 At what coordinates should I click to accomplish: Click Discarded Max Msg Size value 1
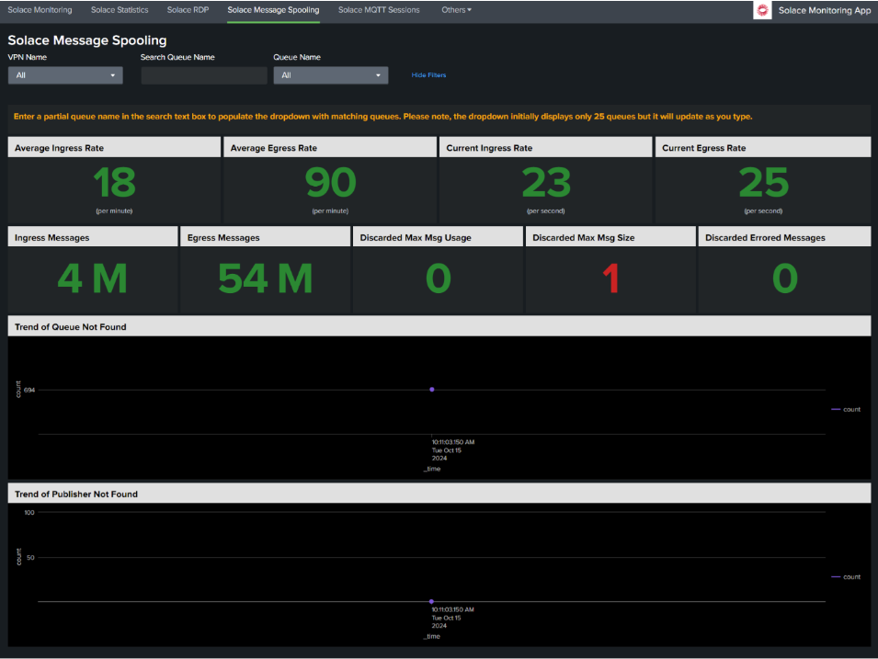point(610,278)
